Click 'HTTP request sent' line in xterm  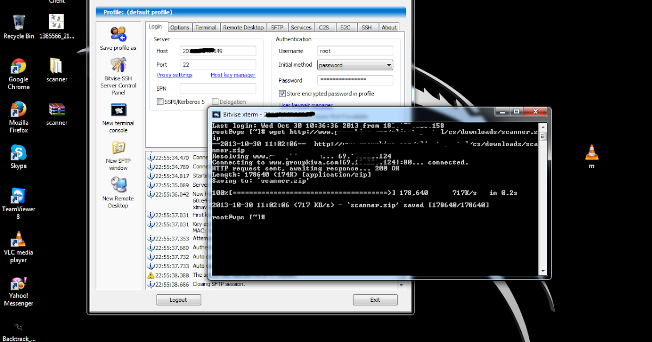coord(306,168)
